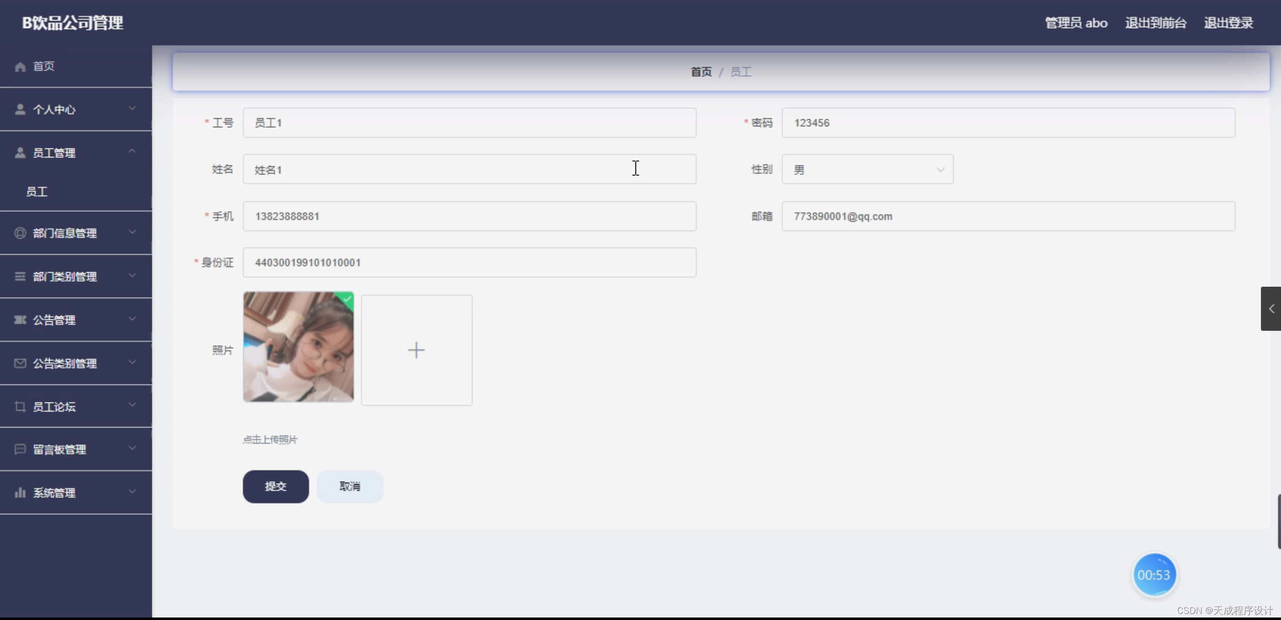The height and width of the screenshot is (620, 1281).
Task: Click the envelope icon beside 公告类别管理
Action: click(x=20, y=363)
